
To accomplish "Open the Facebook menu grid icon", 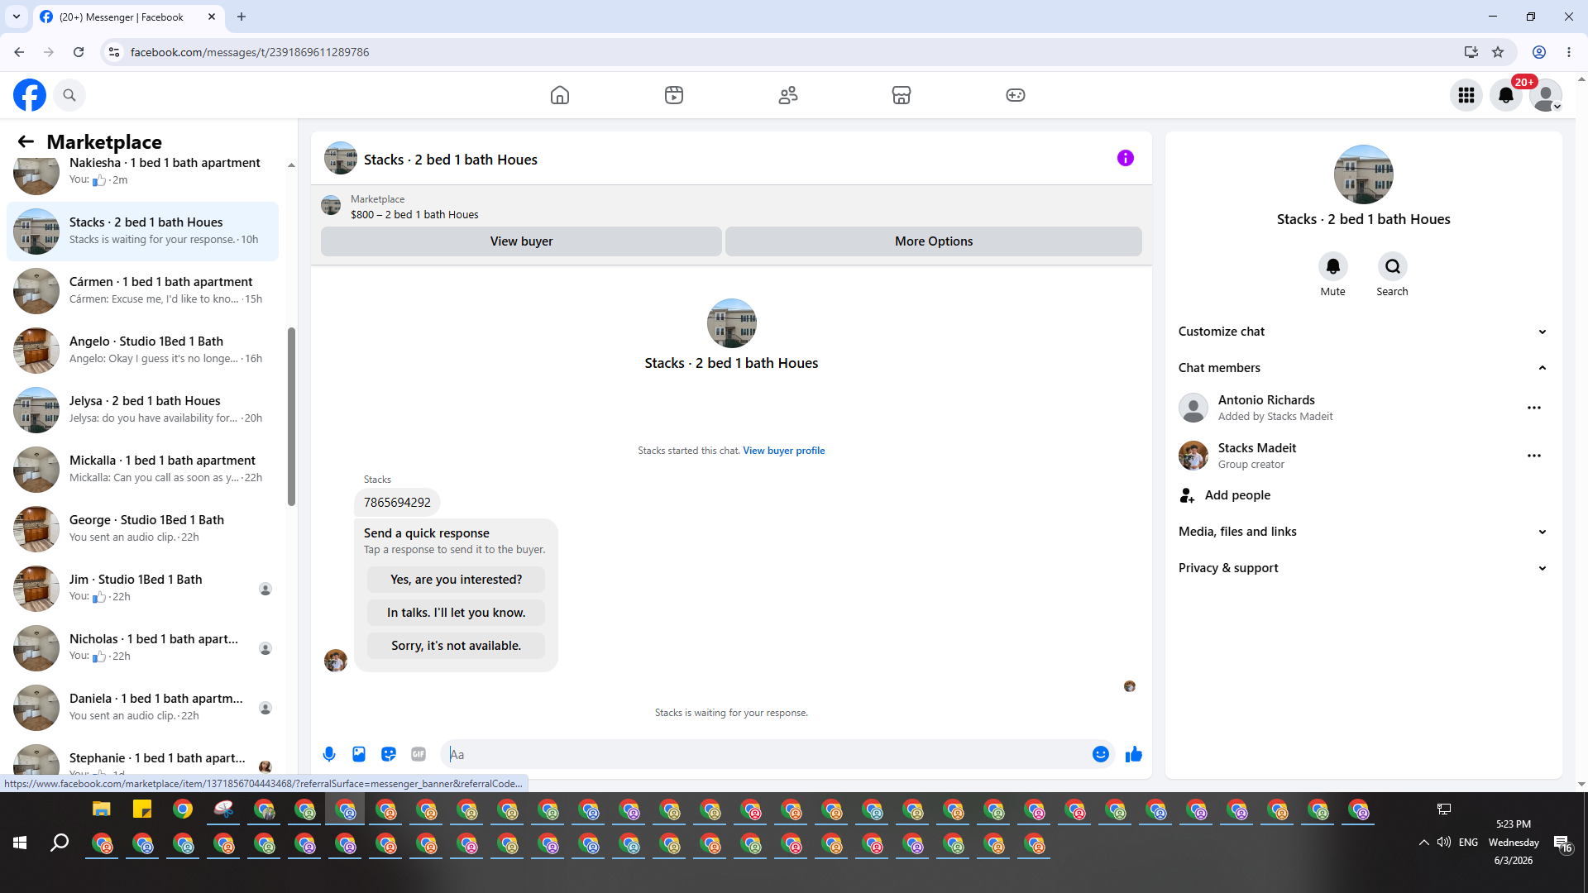I will click(1466, 95).
